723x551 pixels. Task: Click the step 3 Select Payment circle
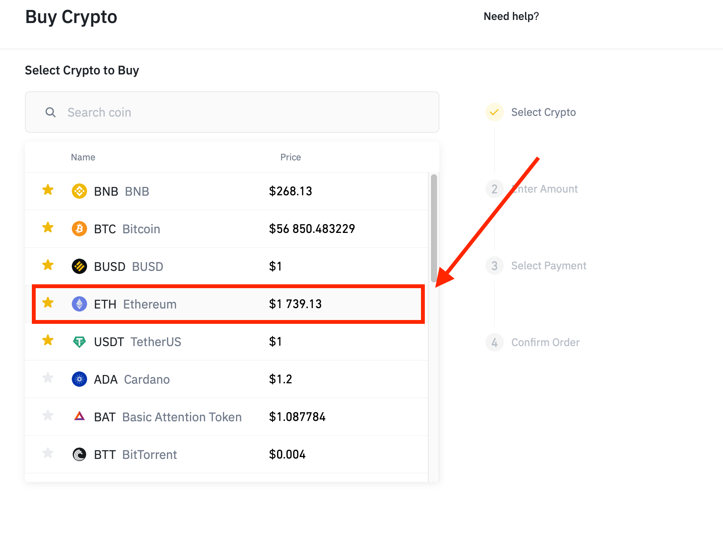click(x=495, y=266)
